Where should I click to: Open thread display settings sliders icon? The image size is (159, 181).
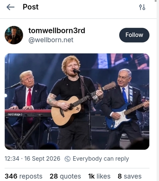pyautogui.click(x=142, y=7)
